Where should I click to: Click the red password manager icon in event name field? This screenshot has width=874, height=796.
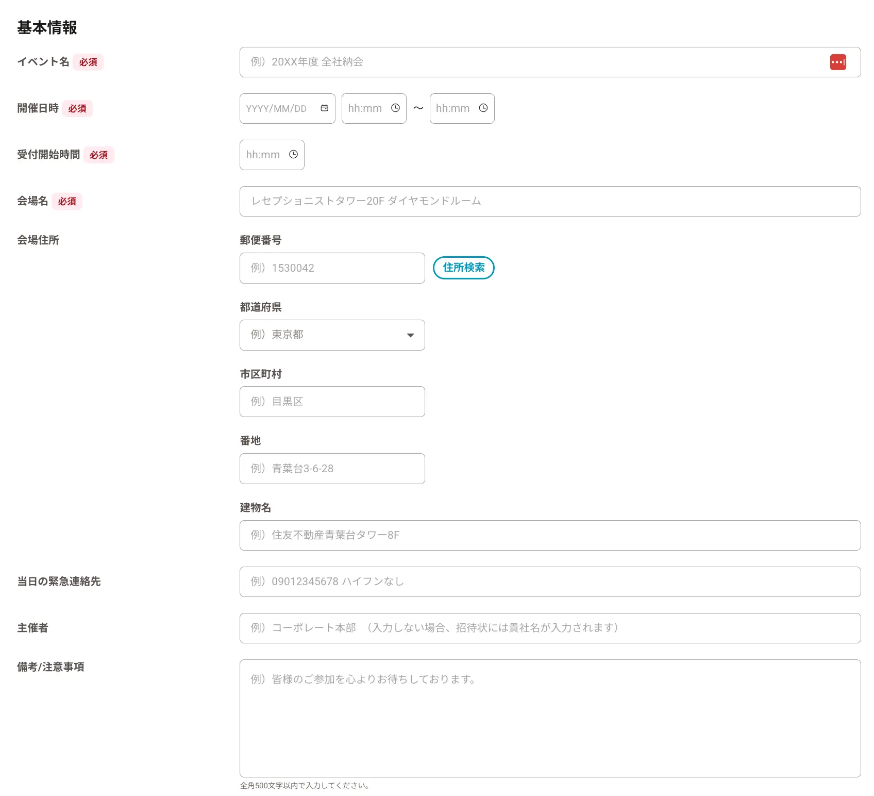(x=838, y=62)
